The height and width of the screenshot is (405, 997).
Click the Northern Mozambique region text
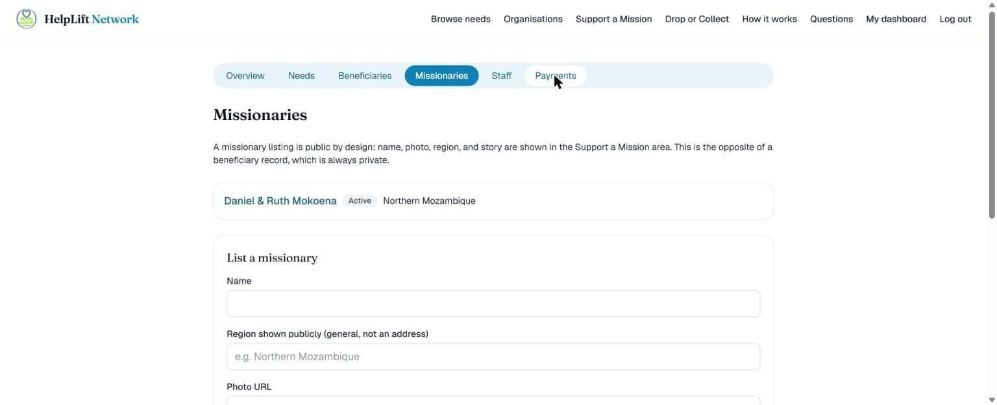[429, 201]
